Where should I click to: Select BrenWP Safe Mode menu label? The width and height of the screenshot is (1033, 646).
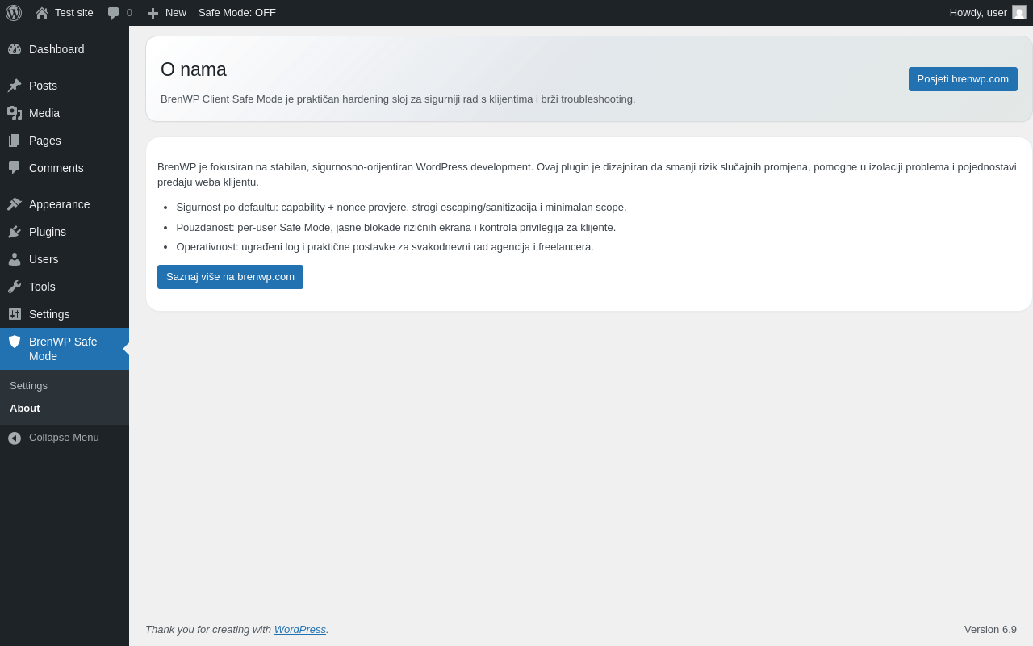point(63,349)
